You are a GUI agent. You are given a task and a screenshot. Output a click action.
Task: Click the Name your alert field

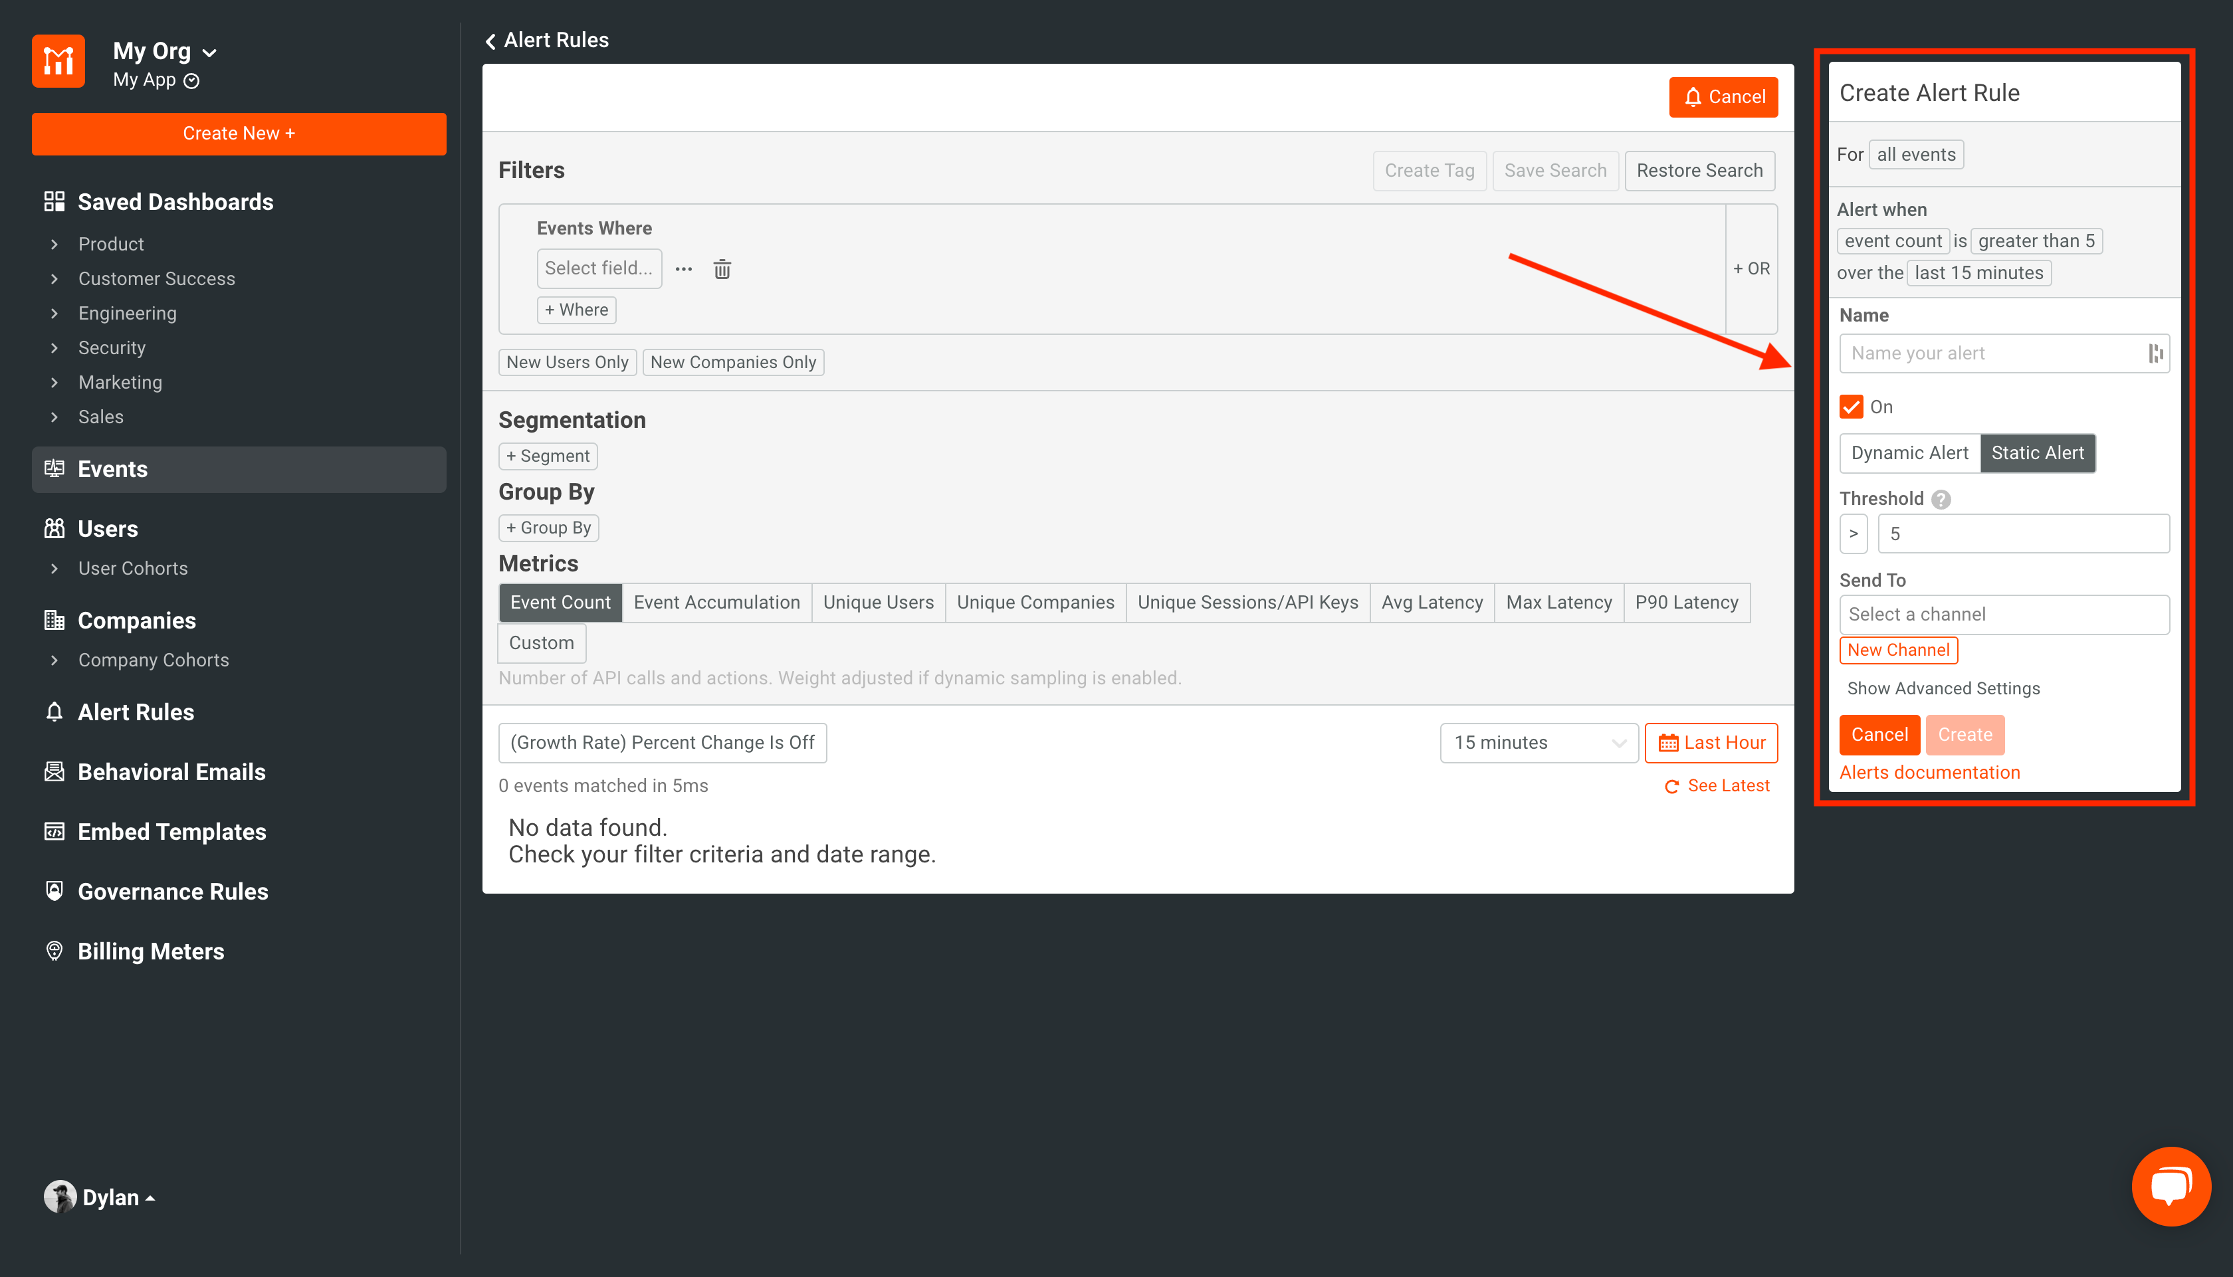point(2004,353)
